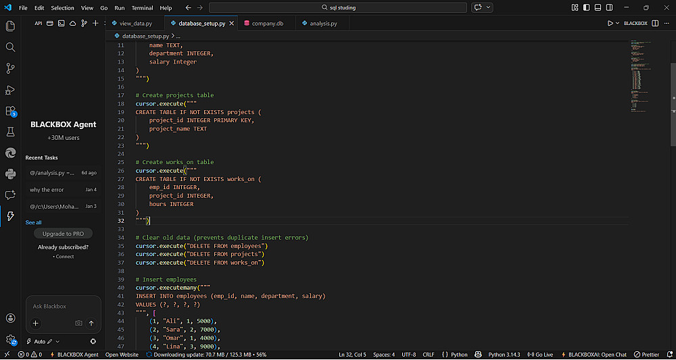Click the Upgrade to PRO button
The width and height of the screenshot is (676, 360).
[63, 234]
